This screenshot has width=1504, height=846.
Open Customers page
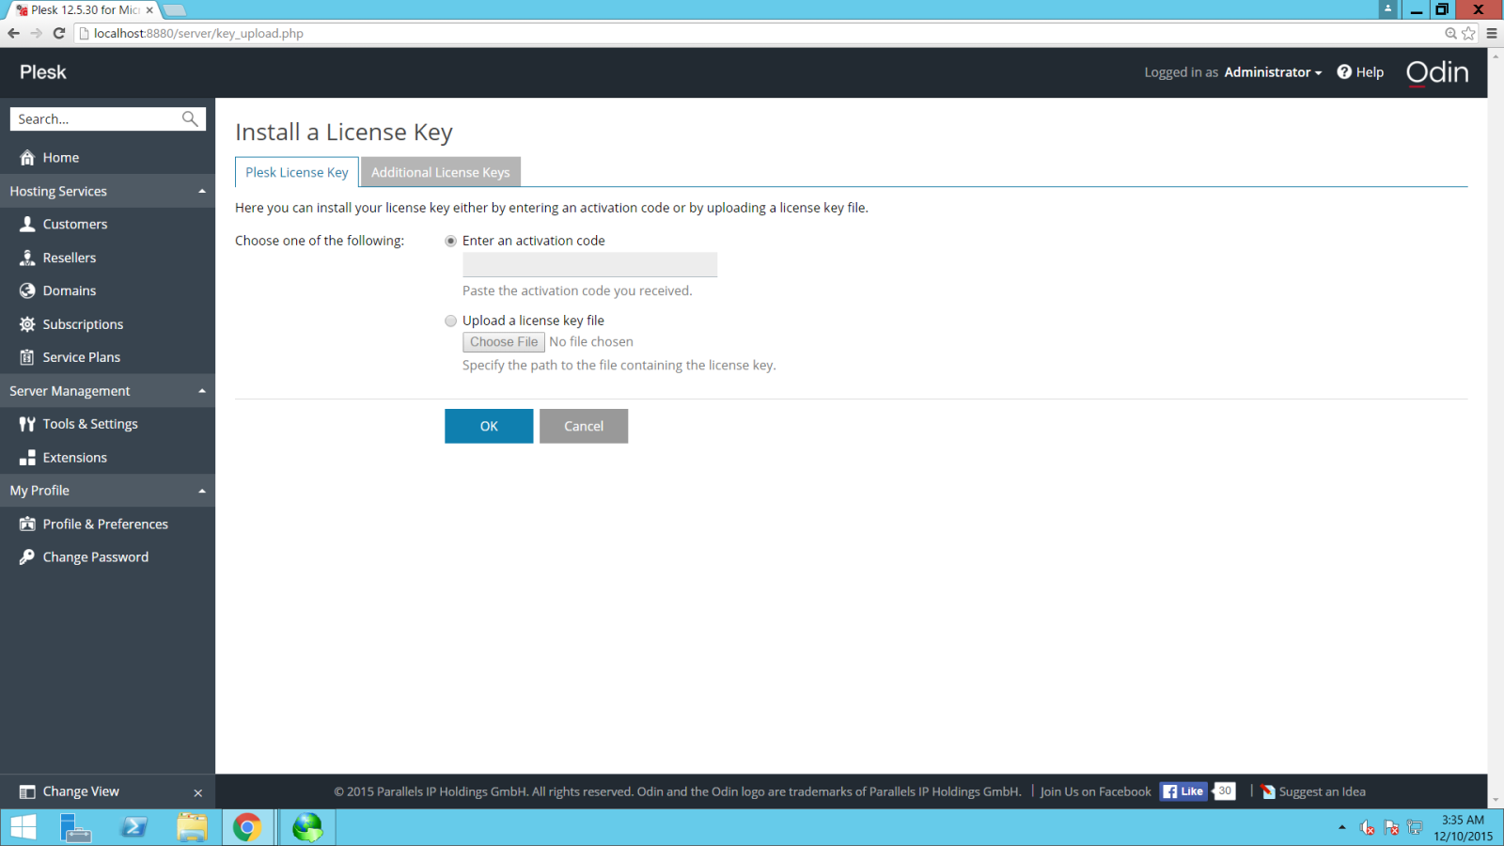tap(75, 224)
